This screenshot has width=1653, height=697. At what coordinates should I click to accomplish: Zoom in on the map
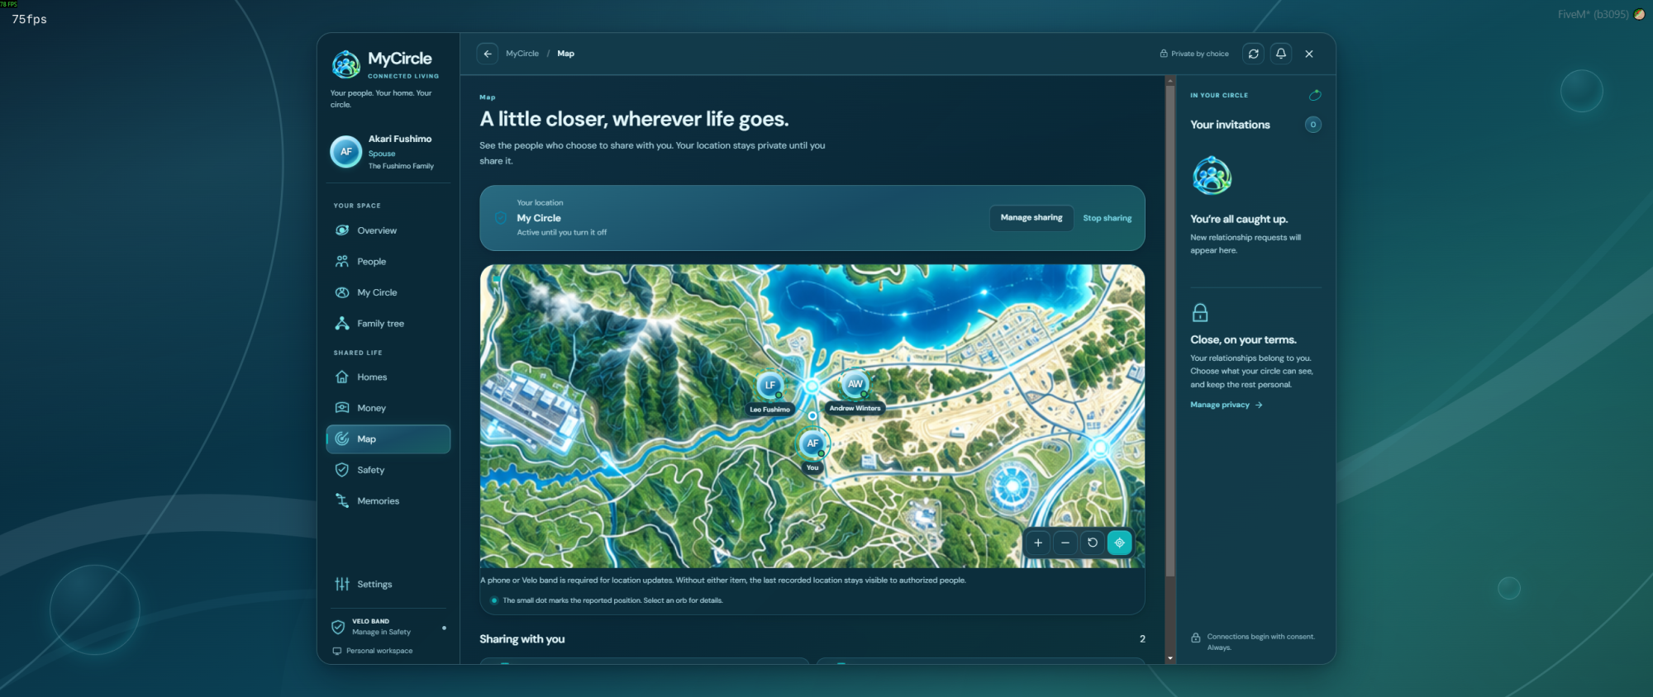click(x=1038, y=543)
